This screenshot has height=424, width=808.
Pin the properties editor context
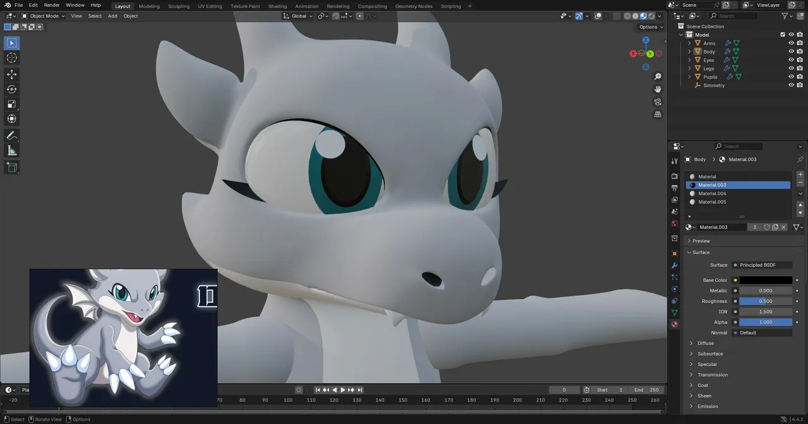pos(800,160)
